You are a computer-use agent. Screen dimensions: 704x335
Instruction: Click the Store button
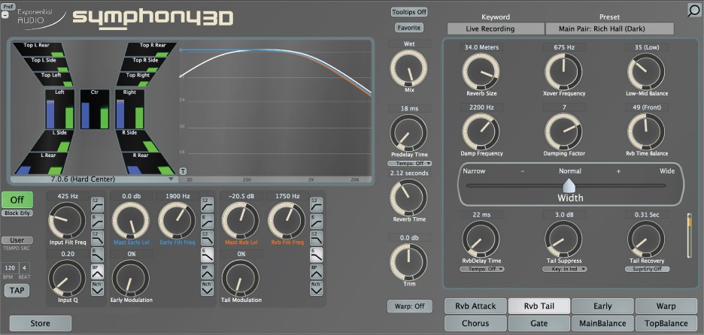(x=41, y=323)
